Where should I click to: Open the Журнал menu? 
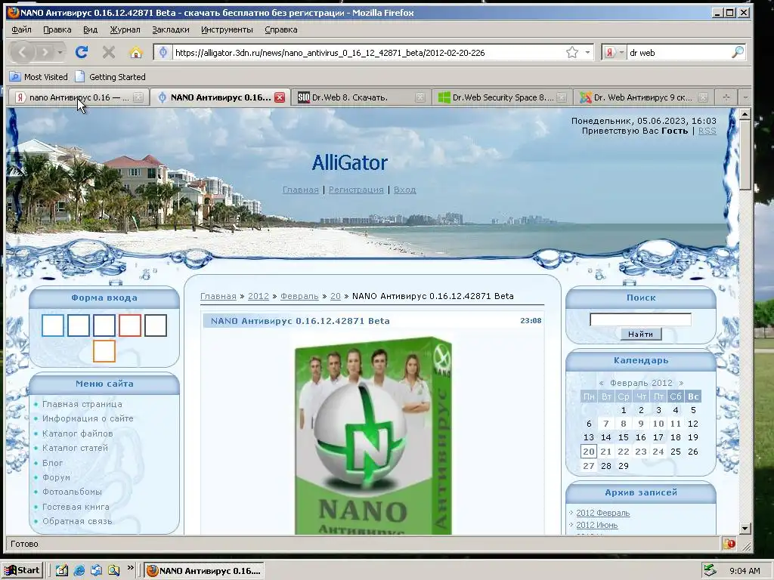point(125,29)
